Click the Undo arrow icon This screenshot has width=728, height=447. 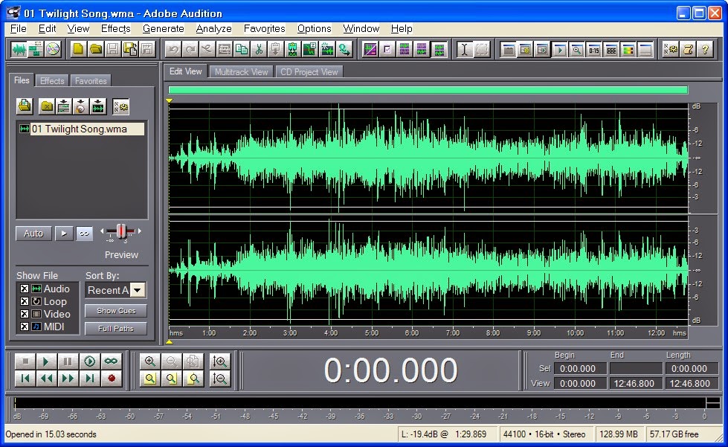pyautogui.click(x=173, y=49)
